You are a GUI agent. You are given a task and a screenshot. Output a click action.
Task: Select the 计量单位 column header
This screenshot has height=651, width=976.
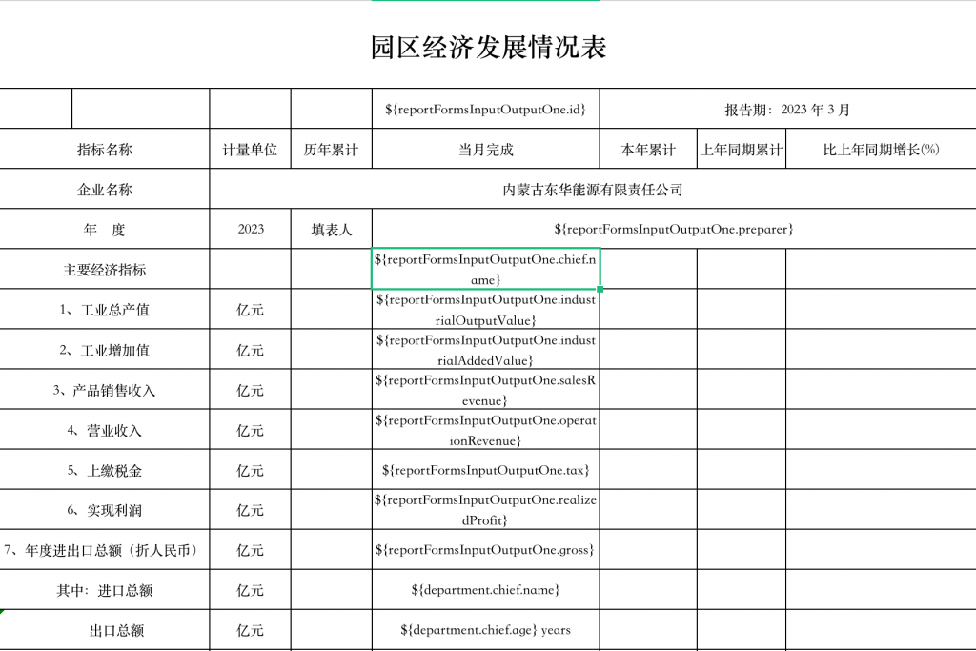coord(249,149)
